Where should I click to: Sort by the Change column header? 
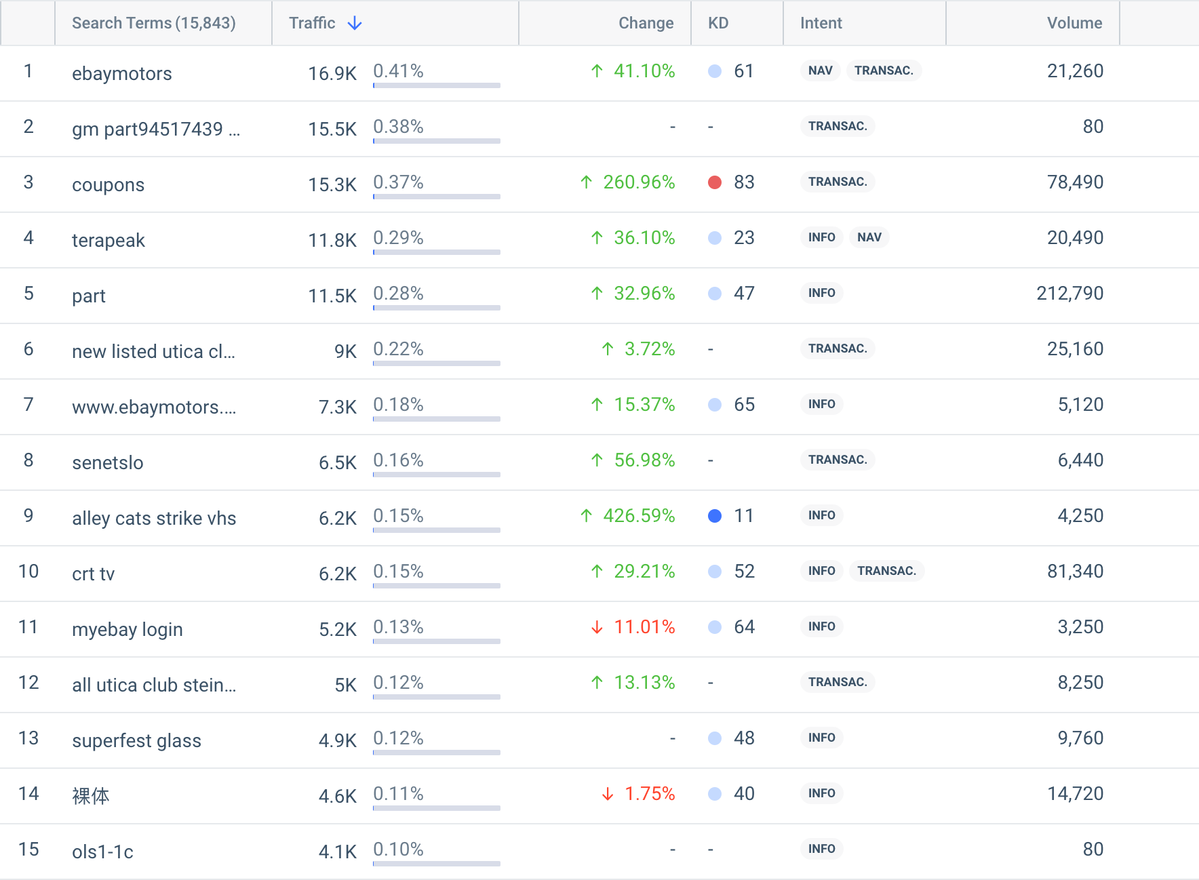pos(645,23)
